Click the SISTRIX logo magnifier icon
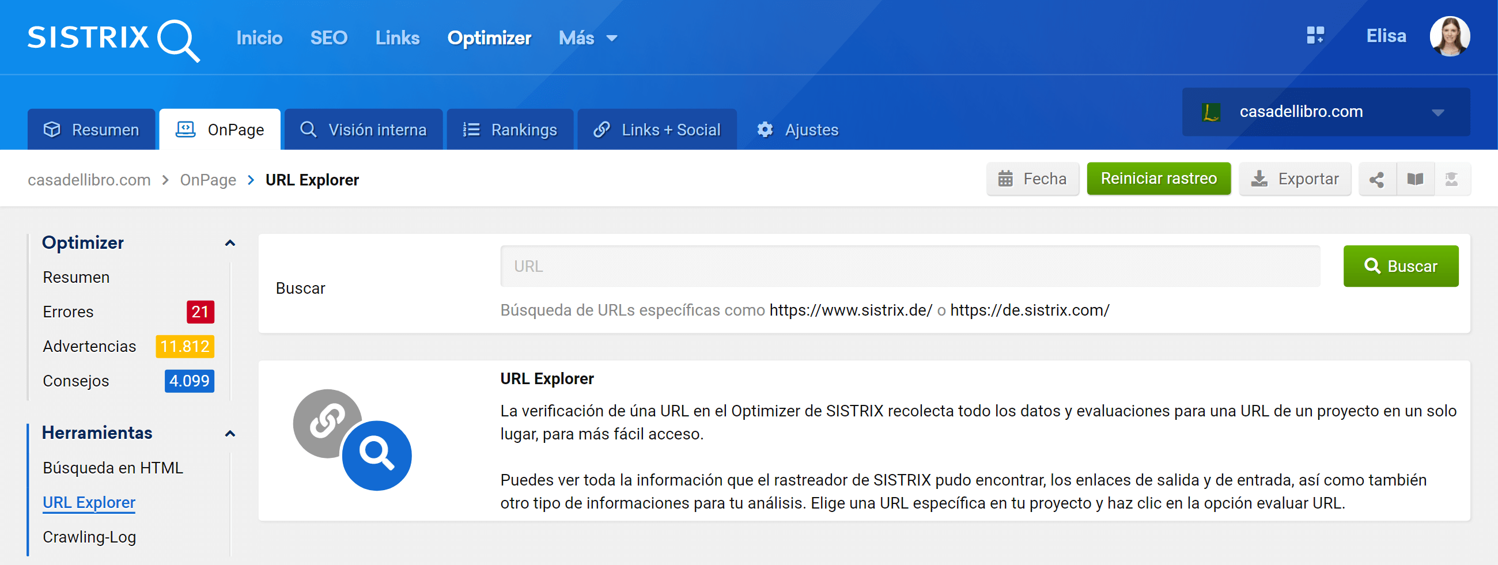Viewport: 1498px width, 565px height. click(177, 40)
